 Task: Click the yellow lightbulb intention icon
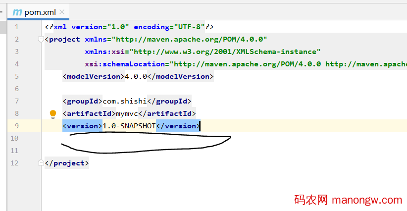(53, 114)
